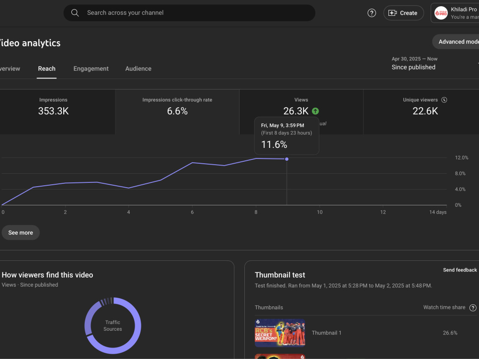This screenshot has height=359, width=479.
Task: Click the 14 days x-axis label
Action: coord(438,212)
